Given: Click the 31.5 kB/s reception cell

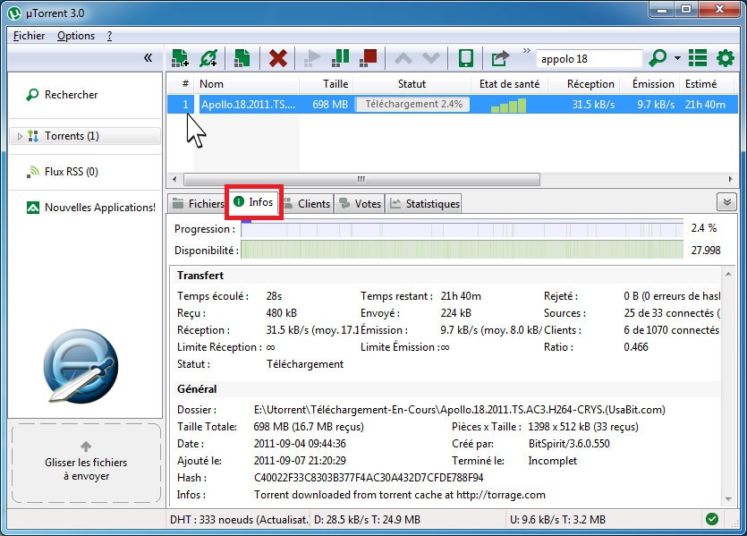Looking at the screenshot, I should [593, 105].
